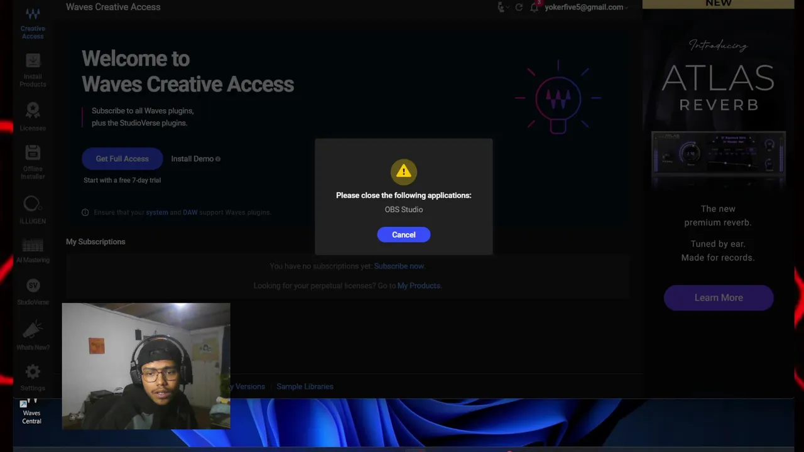The height and width of the screenshot is (452, 804).
Task: Click the "Waves Creative Access" window title
Action: (113, 7)
